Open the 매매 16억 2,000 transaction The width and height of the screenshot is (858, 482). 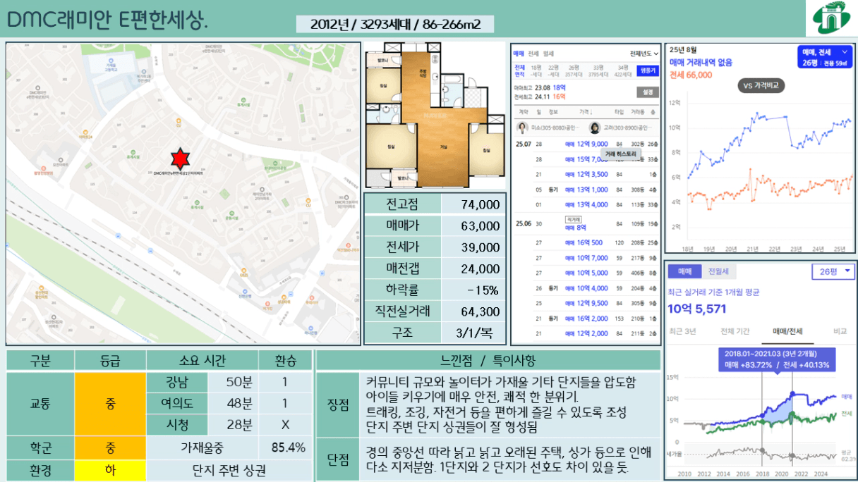pyautogui.click(x=586, y=319)
